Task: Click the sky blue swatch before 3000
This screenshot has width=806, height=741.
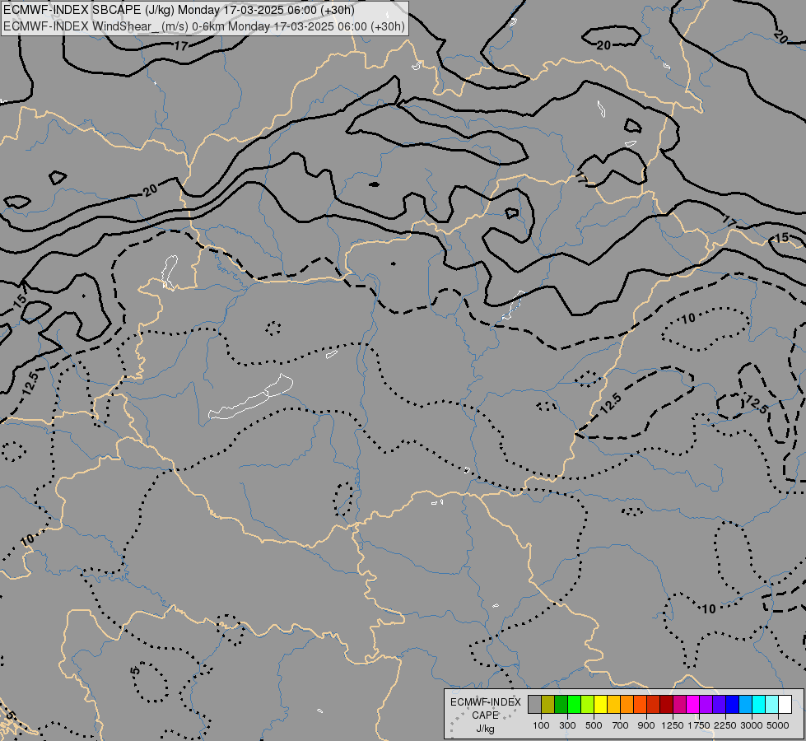Action: coord(746,705)
